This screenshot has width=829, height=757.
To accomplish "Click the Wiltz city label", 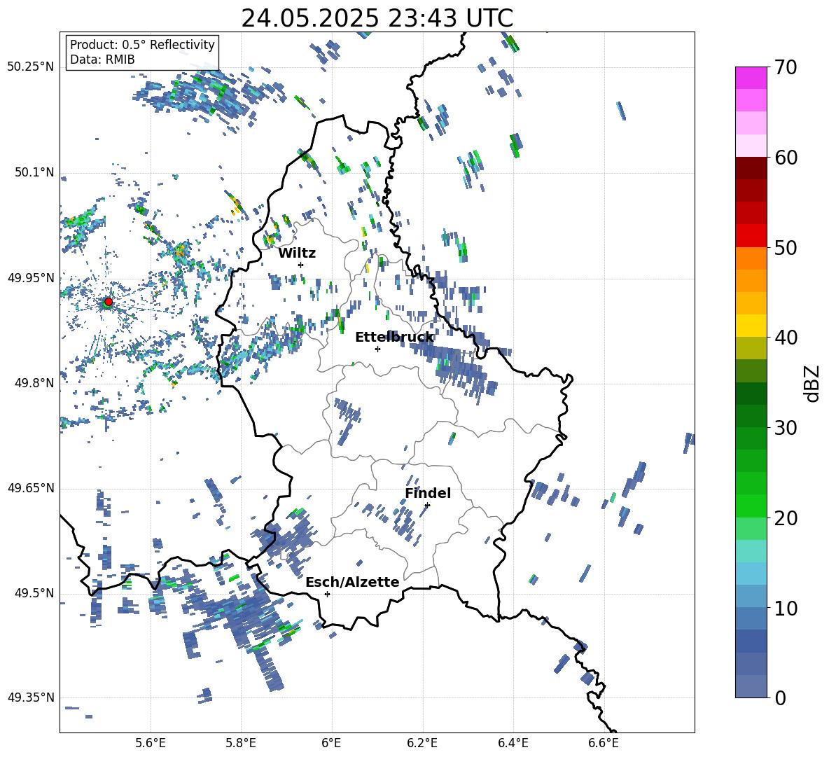I will 297,254.
